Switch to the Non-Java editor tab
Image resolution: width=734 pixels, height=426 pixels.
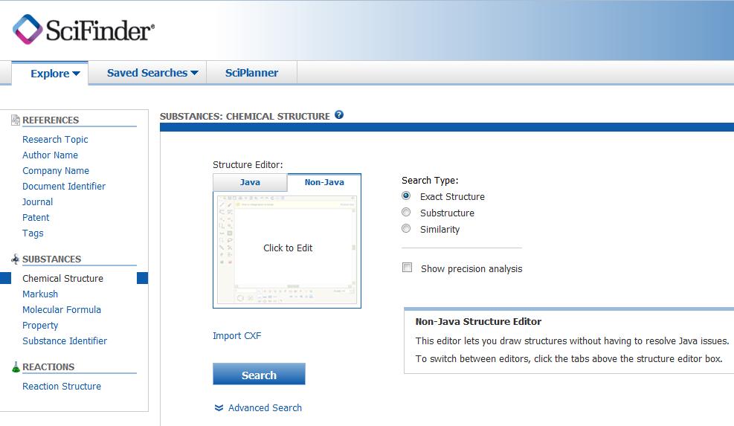coord(324,183)
